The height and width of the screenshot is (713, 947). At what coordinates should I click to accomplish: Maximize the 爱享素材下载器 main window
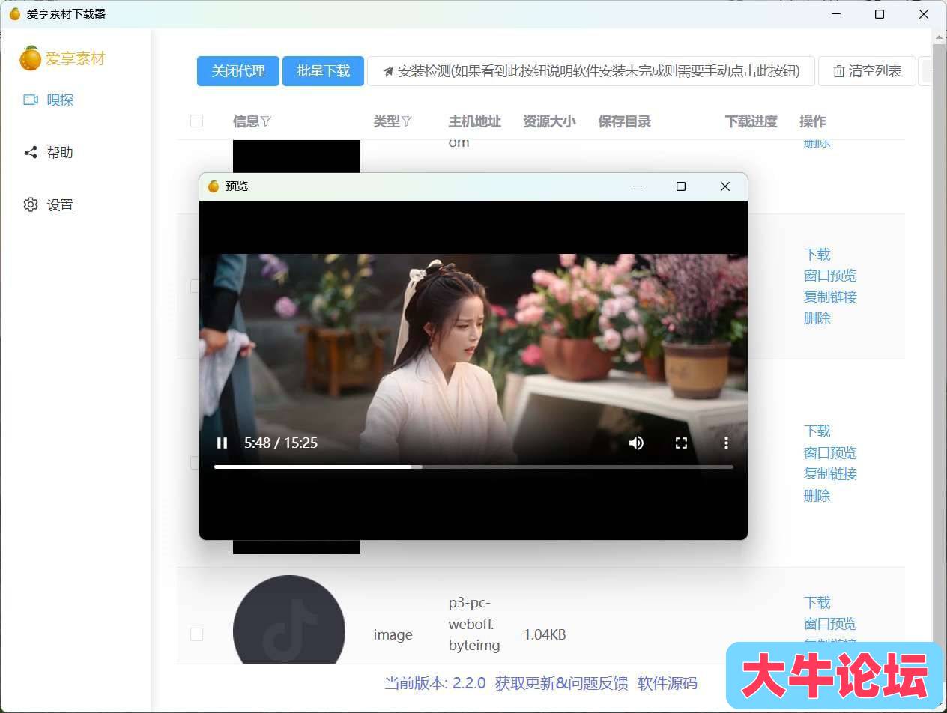[x=880, y=14]
